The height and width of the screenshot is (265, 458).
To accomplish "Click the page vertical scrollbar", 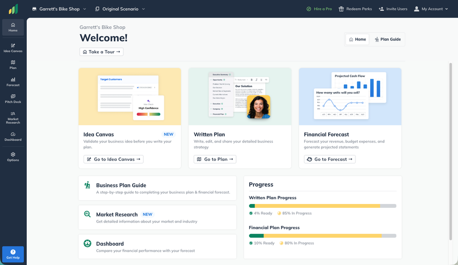I will pos(451,151).
